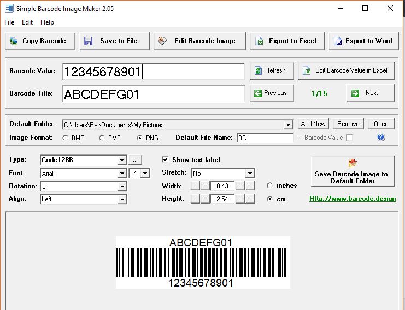405x310 pixels.
Task: Select cm as measurement unit
Action: pyautogui.click(x=269, y=199)
